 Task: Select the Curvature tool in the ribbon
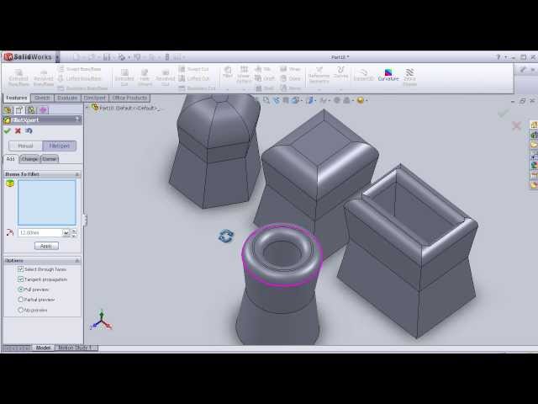[388, 75]
